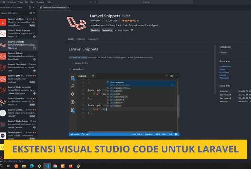Screen dimensions: 251x169
Task: Go back with the navigation arrow
Action: 91,2
